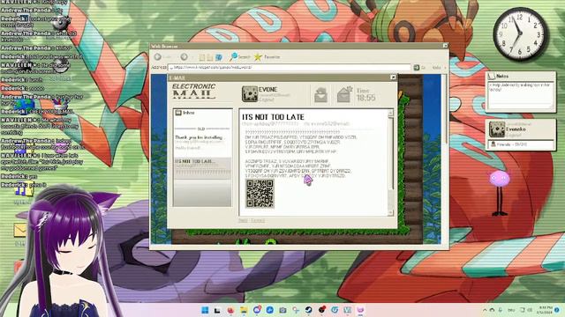Select the Inbox folder

[x=185, y=113]
